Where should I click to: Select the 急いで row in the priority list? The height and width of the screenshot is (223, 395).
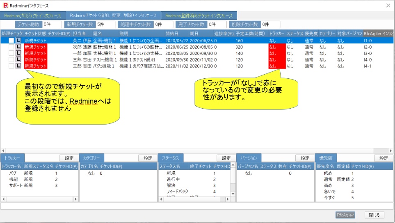click(354, 191)
